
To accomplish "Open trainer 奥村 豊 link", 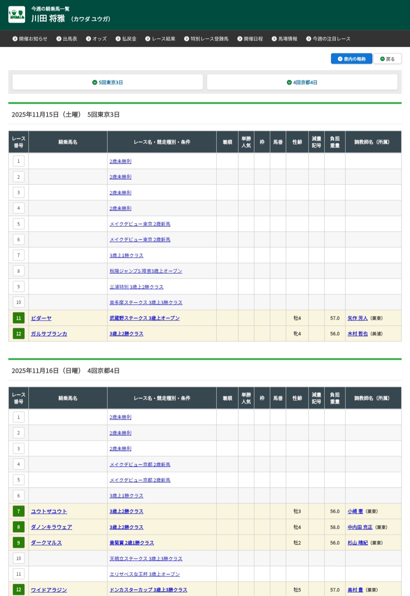I will pos(355,590).
